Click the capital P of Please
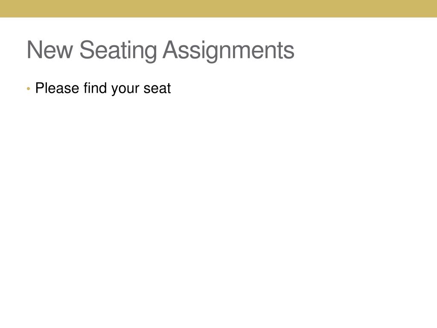Image resolution: width=437 pixels, height=328 pixels. (x=41, y=88)
